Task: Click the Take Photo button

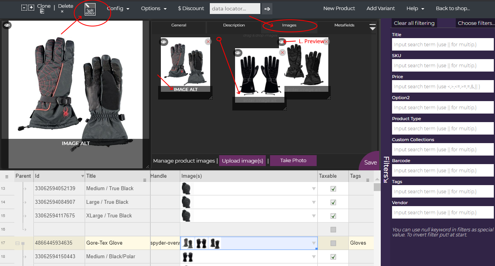Action: [293, 161]
